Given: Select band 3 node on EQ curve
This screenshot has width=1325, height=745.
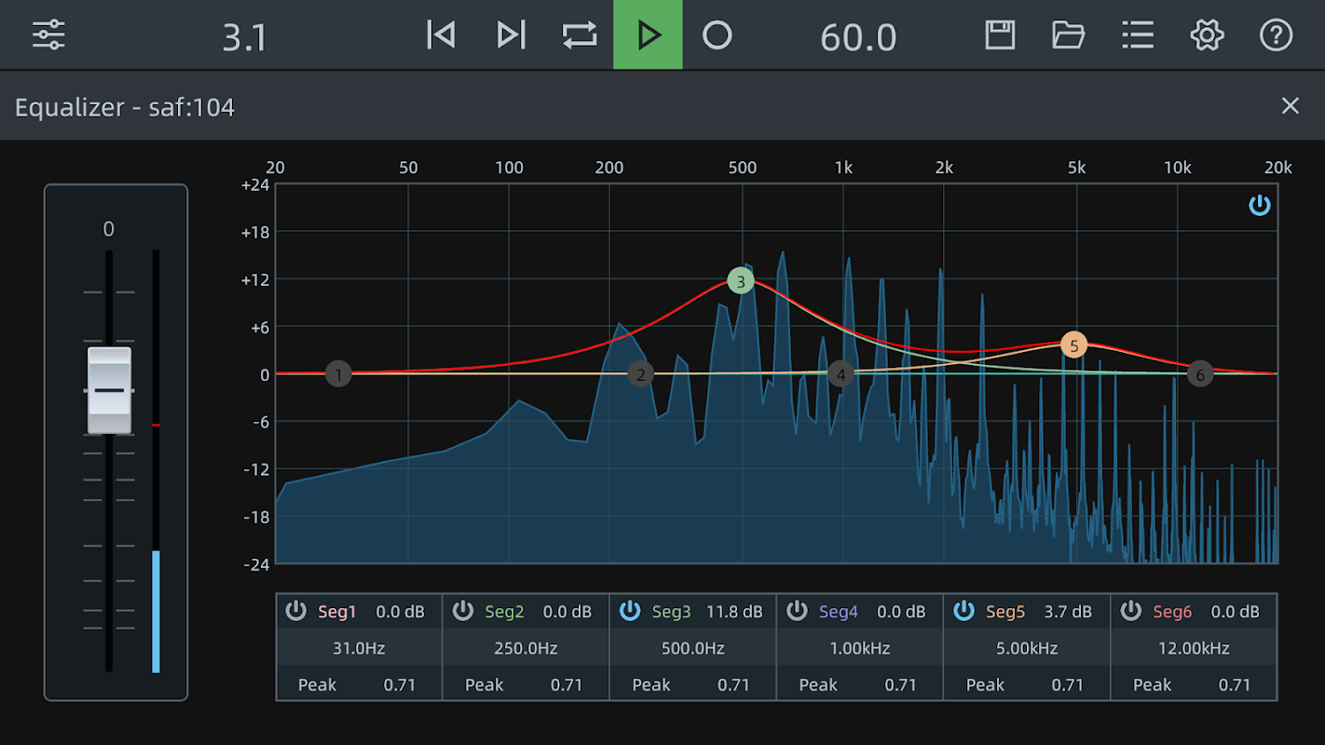Looking at the screenshot, I should click(x=741, y=280).
